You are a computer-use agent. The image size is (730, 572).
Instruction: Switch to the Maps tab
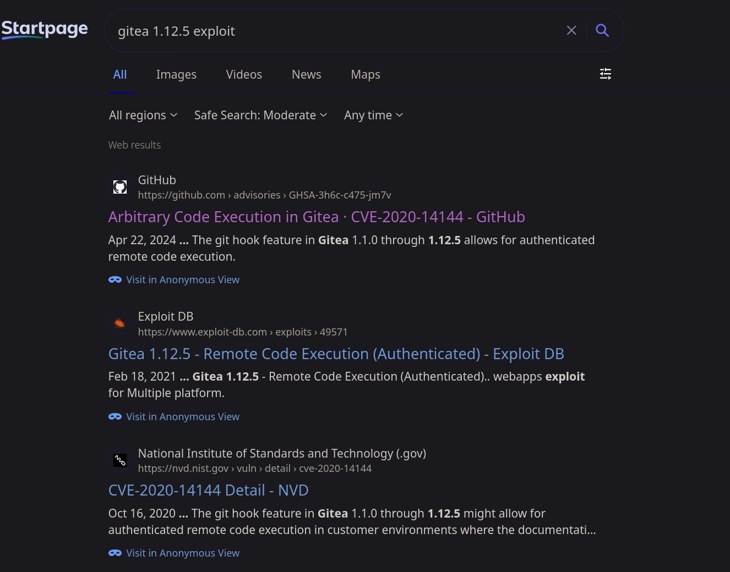coord(366,74)
